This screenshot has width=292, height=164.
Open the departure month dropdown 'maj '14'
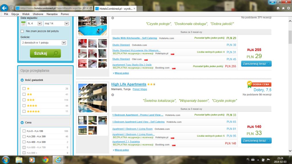click(x=56, y=23)
